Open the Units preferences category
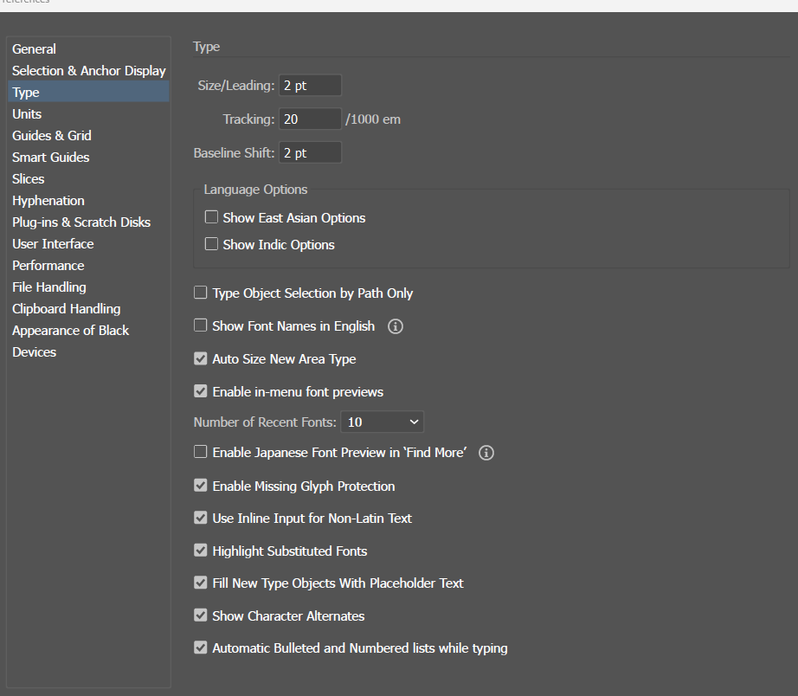The width and height of the screenshot is (798, 696). point(88,114)
